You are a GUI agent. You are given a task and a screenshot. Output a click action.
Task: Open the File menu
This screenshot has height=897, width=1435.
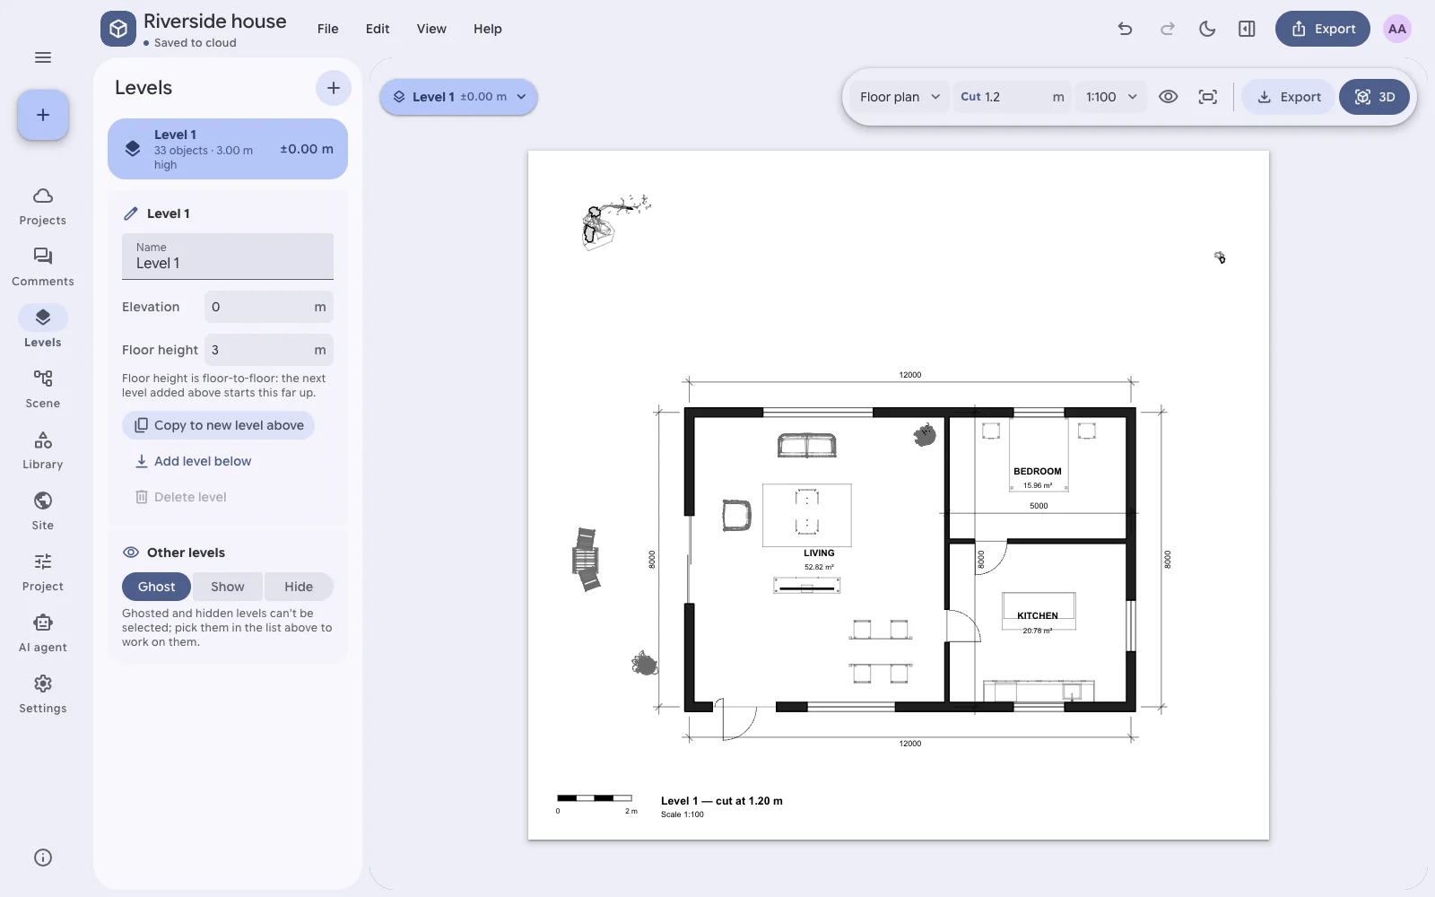pyautogui.click(x=328, y=29)
